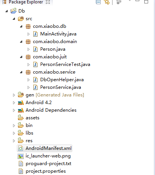Click the Db project folder icon
This screenshot has width=155, height=175.
(x=13, y=11)
